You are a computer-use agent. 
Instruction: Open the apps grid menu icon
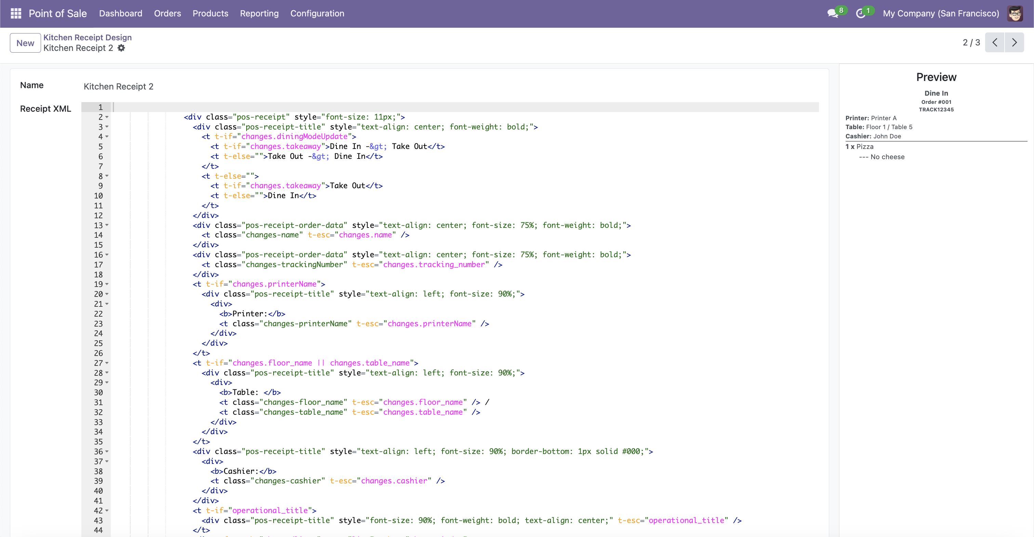16,14
